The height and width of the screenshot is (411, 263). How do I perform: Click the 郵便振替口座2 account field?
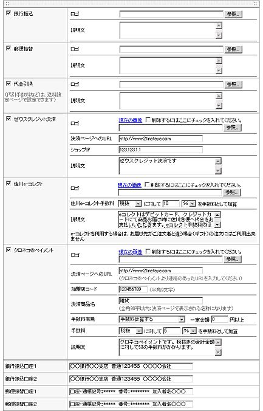(x=131, y=404)
